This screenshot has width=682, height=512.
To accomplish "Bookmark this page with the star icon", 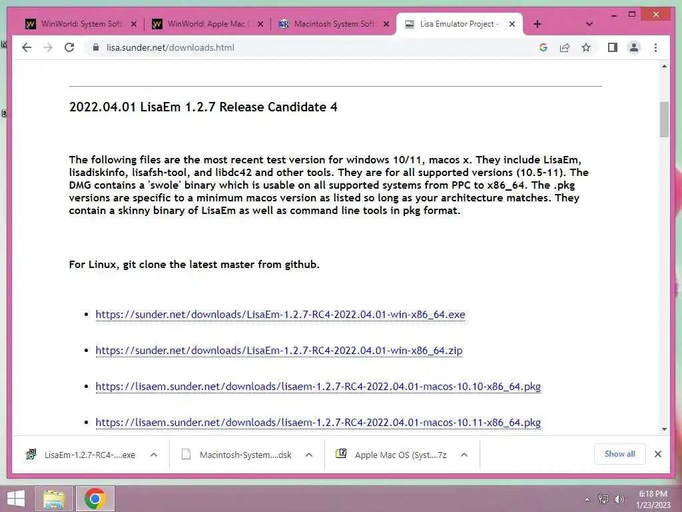I will pyautogui.click(x=586, y=47).
